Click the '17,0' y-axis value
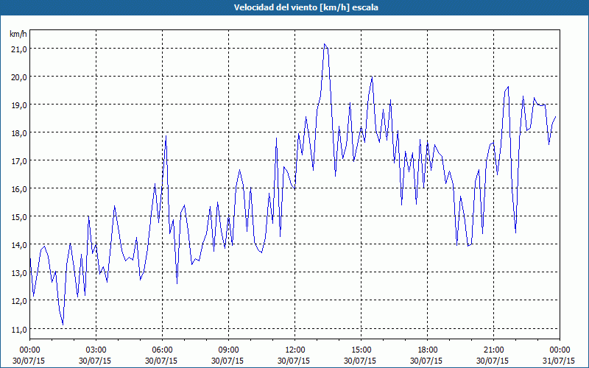The height and width of the screenshot is (368, 589). point(19,161)
